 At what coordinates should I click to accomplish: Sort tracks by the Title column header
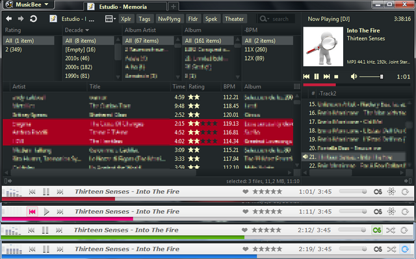(x=95, y=86)
